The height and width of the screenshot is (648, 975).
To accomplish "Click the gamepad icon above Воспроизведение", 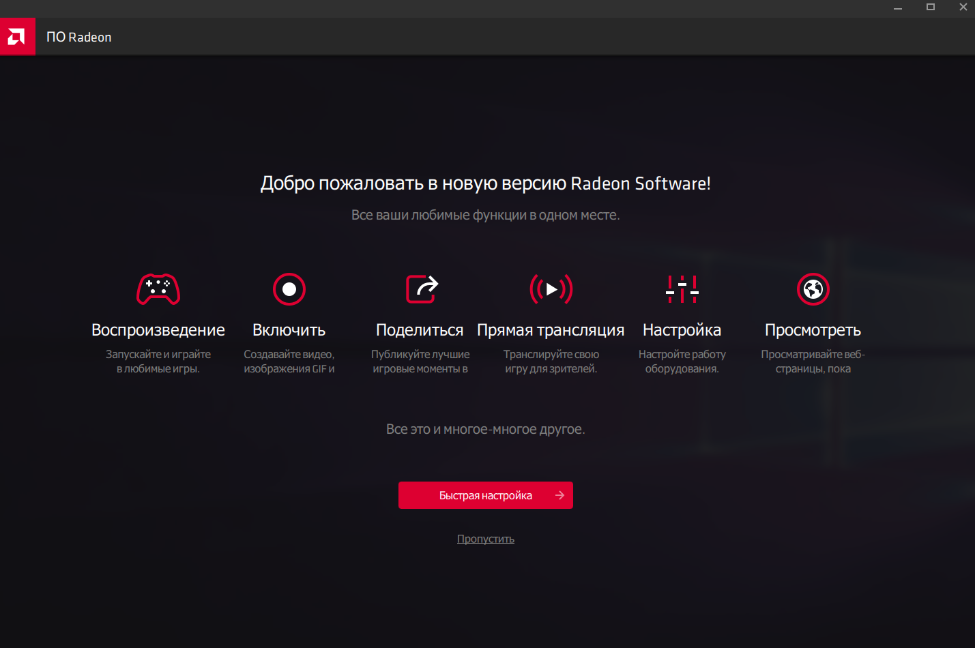I will pyautogui.click(x=158, y=289).
